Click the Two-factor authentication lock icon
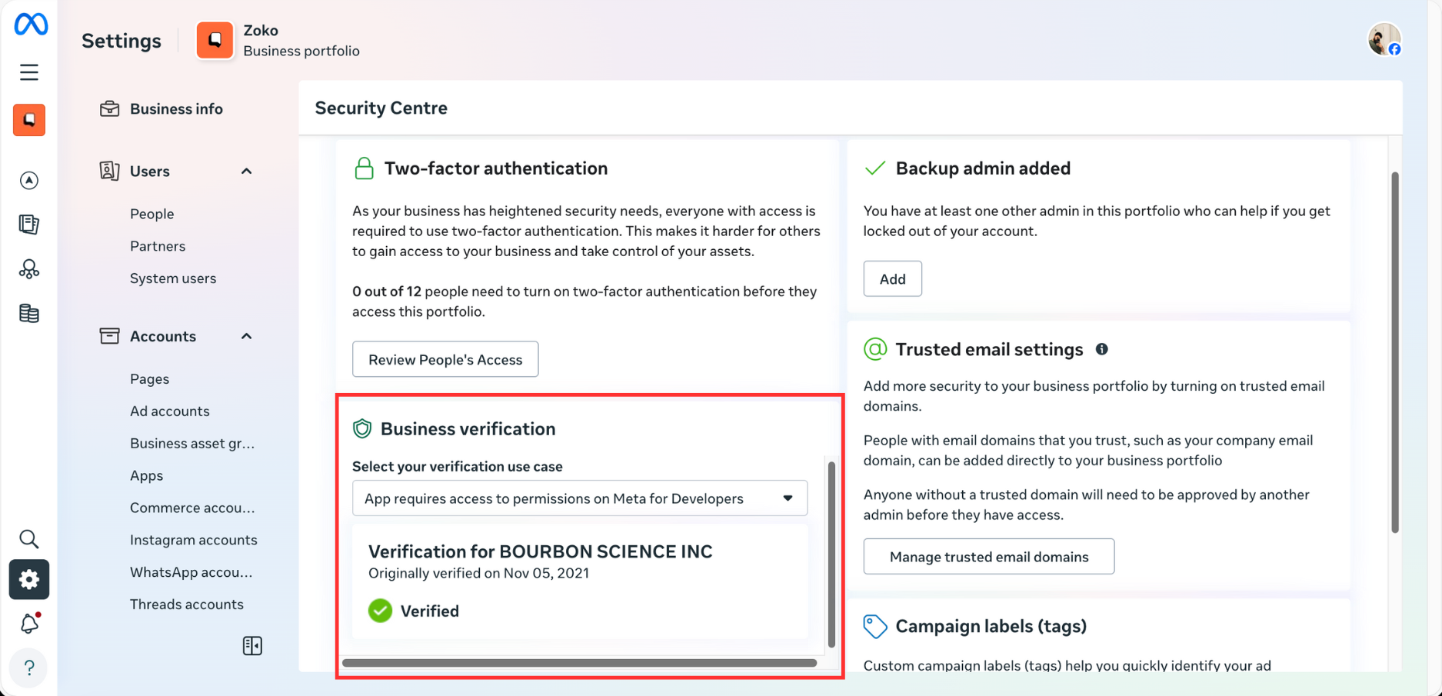Screen dimensions: 1442x696 point(364,168)
